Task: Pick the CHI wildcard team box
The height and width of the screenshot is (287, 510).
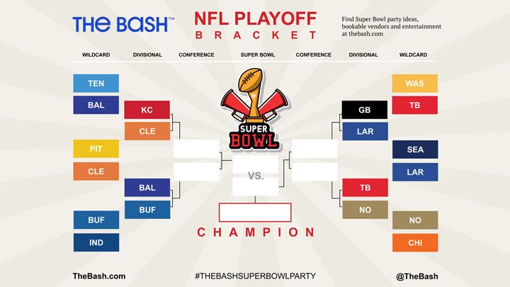Action: pyautogui.click(x=415, y=243)
